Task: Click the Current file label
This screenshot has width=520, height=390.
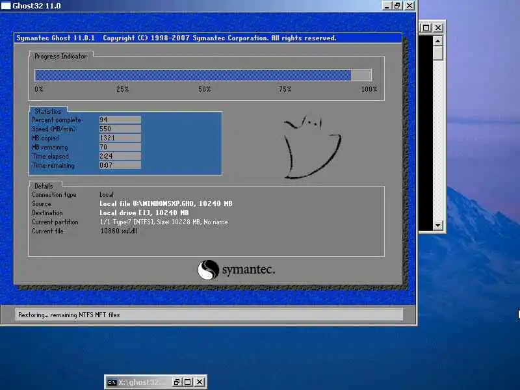Action: point(47,231)
